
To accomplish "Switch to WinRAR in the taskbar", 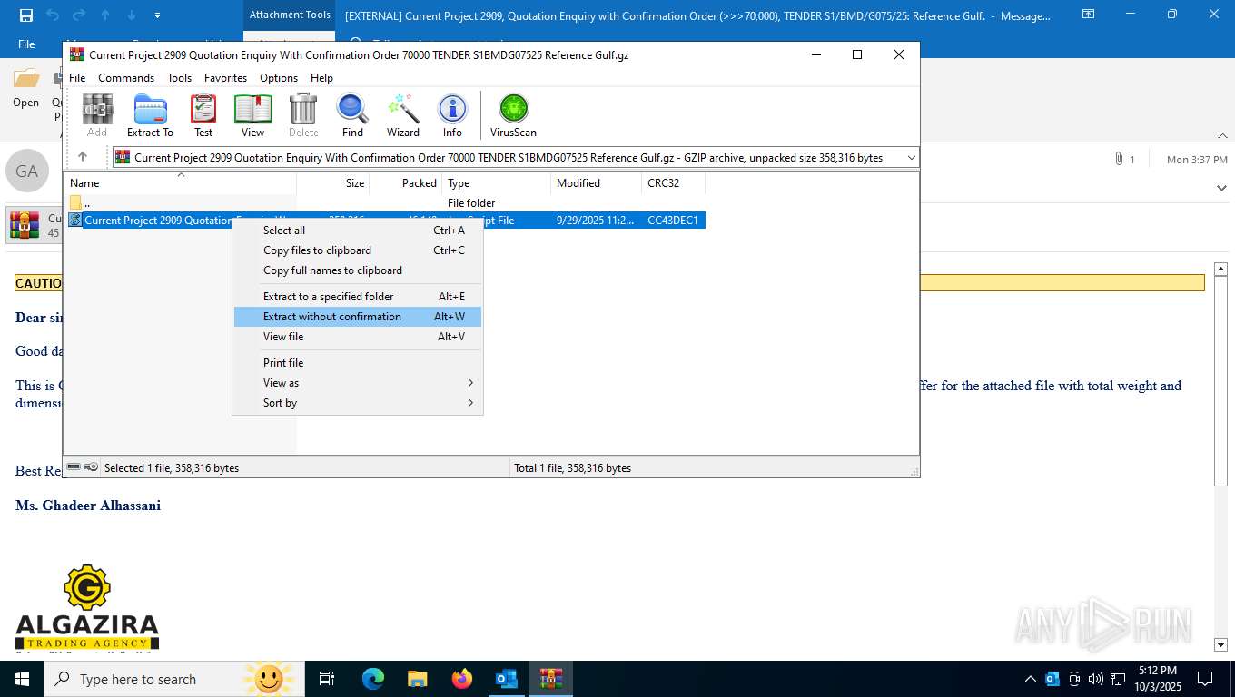I will pos(551,679).
